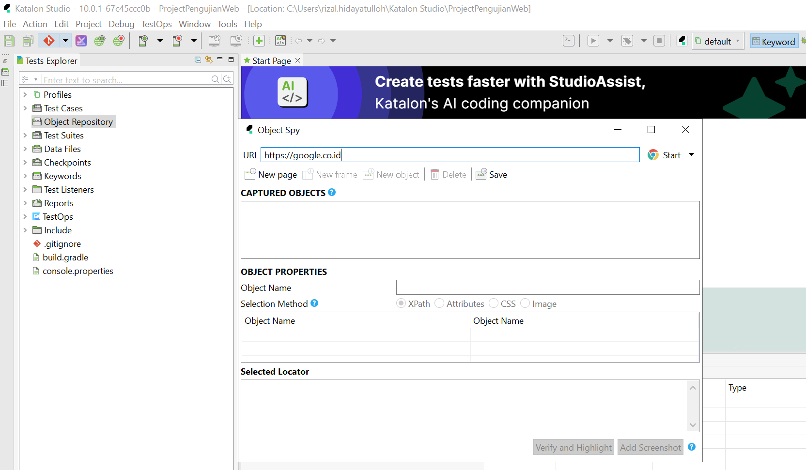Viewport: 806px width, 470px height.
Task: Select the Attributes radio button
Action: pyautogui.click(x=439, y=303)
